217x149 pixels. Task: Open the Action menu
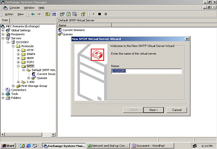pos(9,14)
